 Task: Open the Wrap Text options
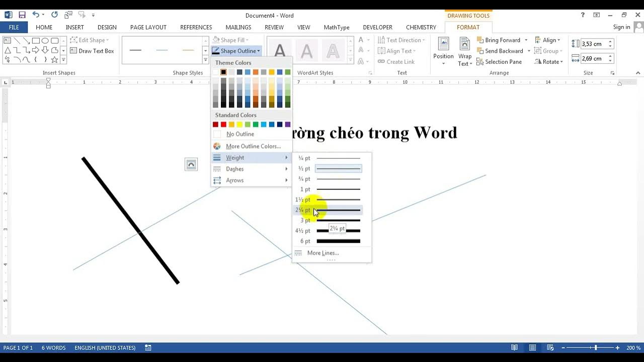464,51
